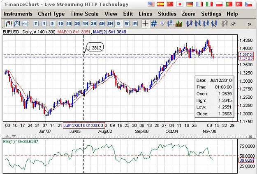This screenshot has width=257, height=174.
Task: Open the Help menu
Action: tap(232, 14)
